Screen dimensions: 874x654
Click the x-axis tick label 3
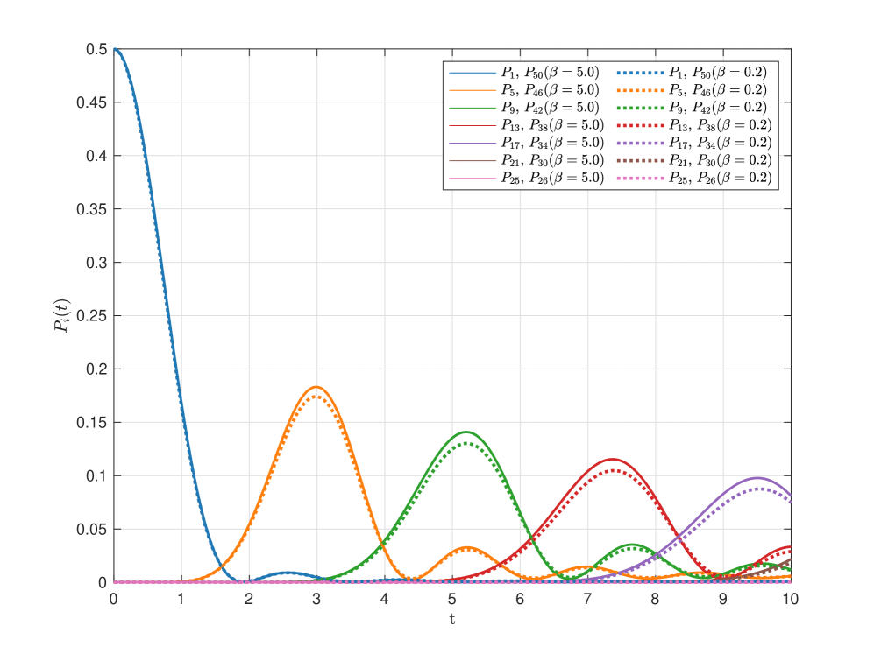(316, 599)
